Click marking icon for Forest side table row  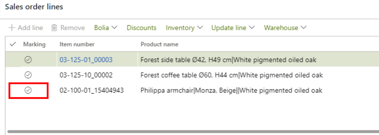[x=29, y=60]
